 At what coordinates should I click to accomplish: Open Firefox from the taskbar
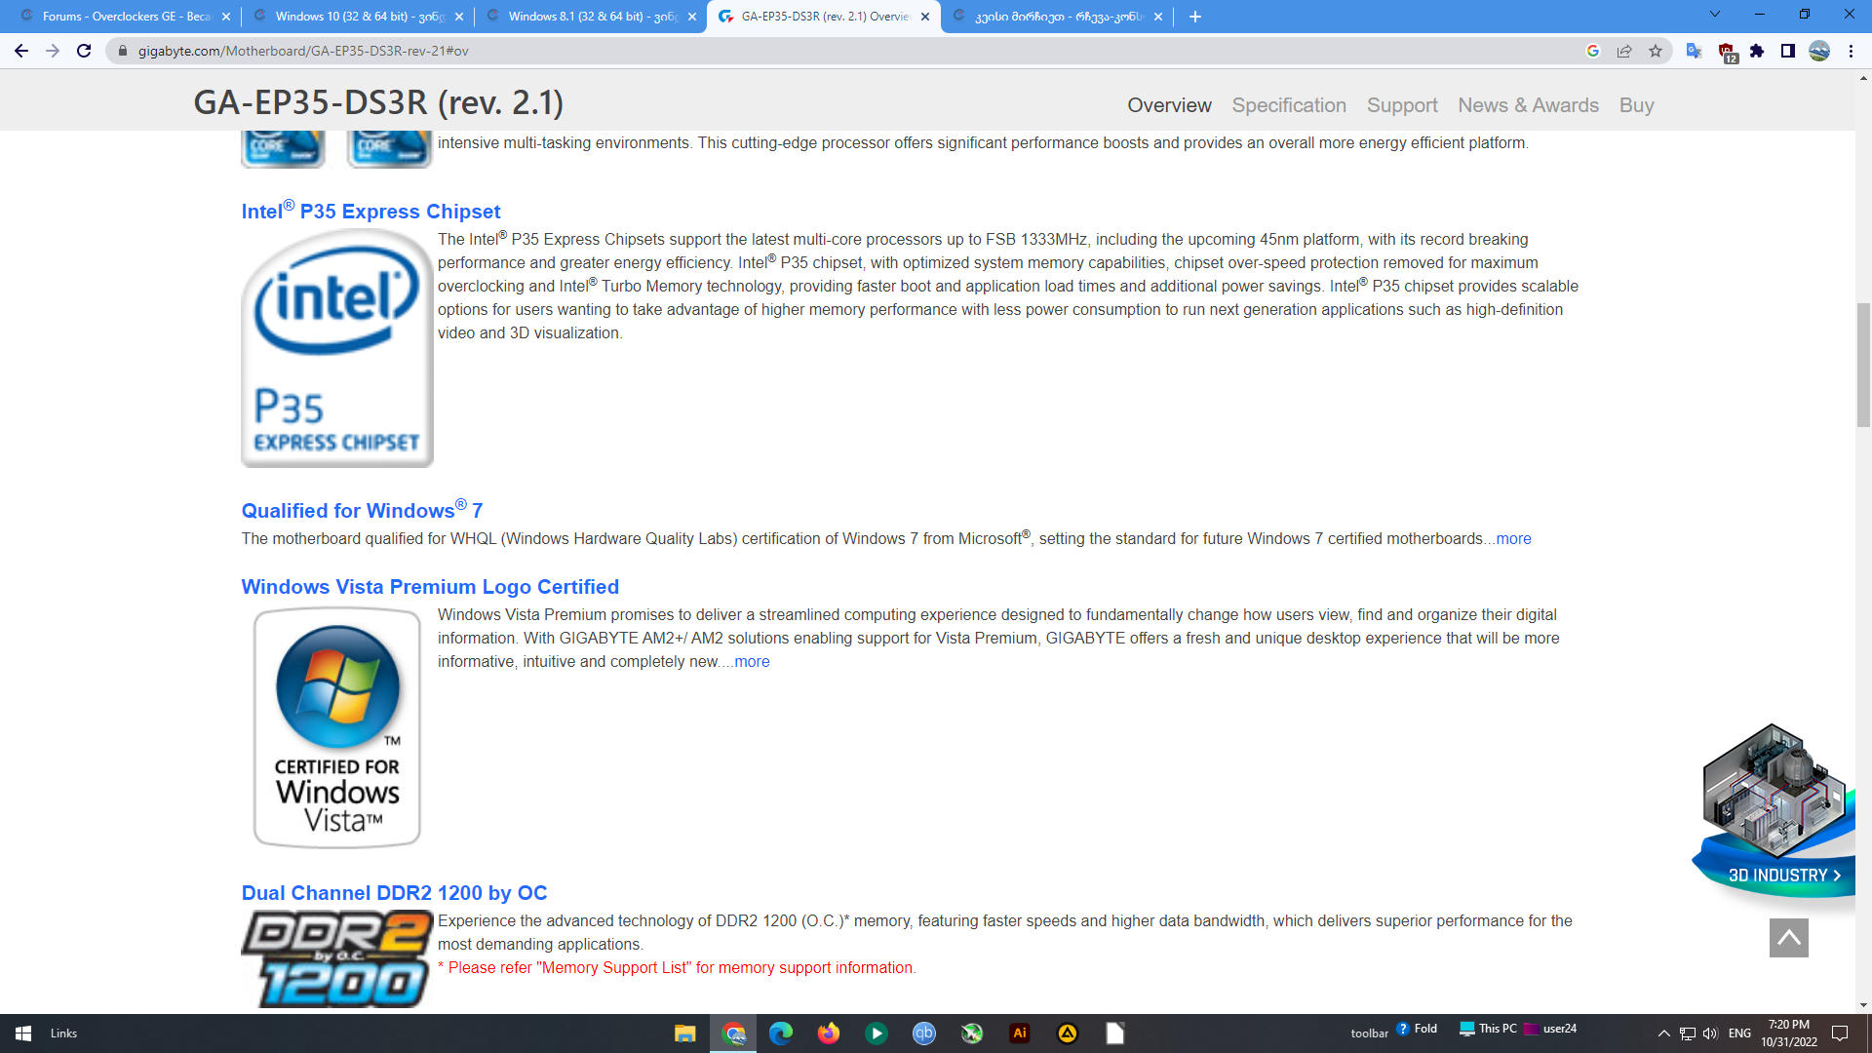pyautogui.click(x=829, y=1033)
